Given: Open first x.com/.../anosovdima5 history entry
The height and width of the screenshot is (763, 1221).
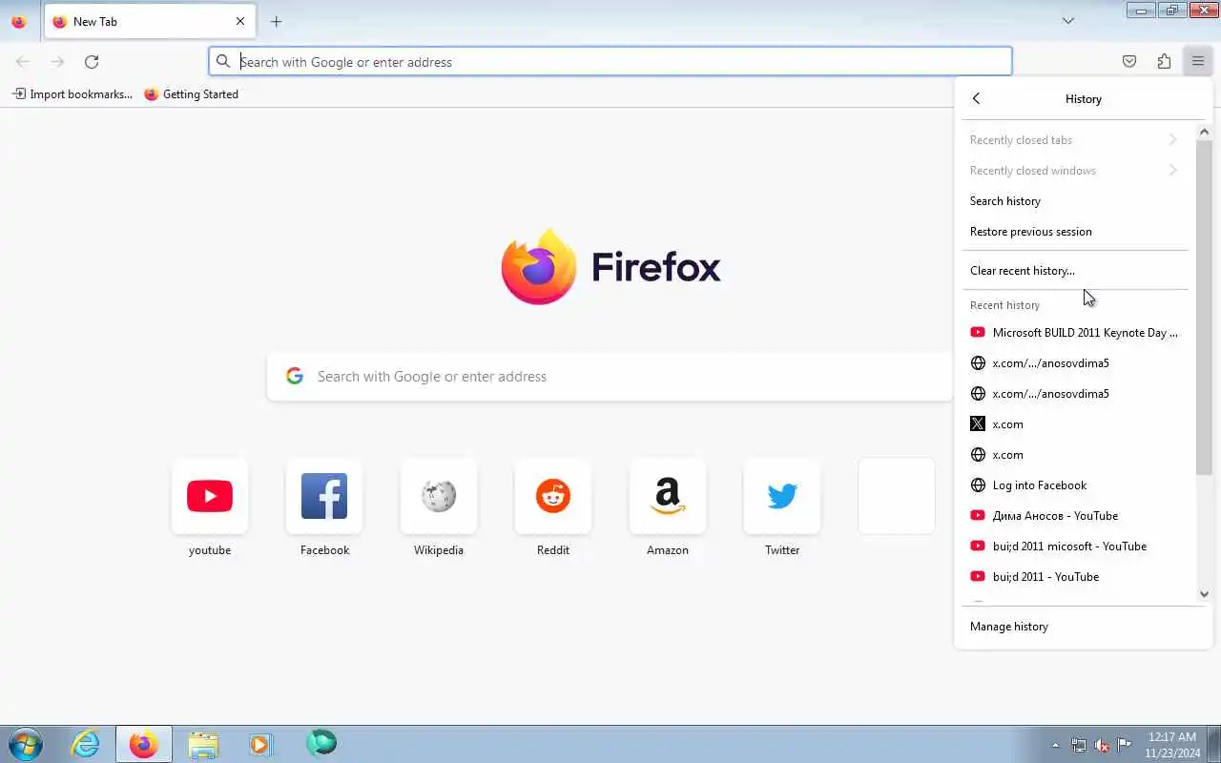Looking at the screenshot, I should 1074,363.
